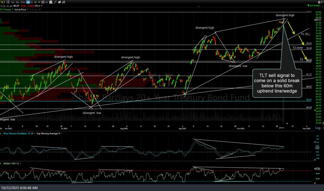Image resolution: width=324 pixels, height=191 pixels.
Task: Open the watchlist icon next to TLT
Action: point(8,2)
